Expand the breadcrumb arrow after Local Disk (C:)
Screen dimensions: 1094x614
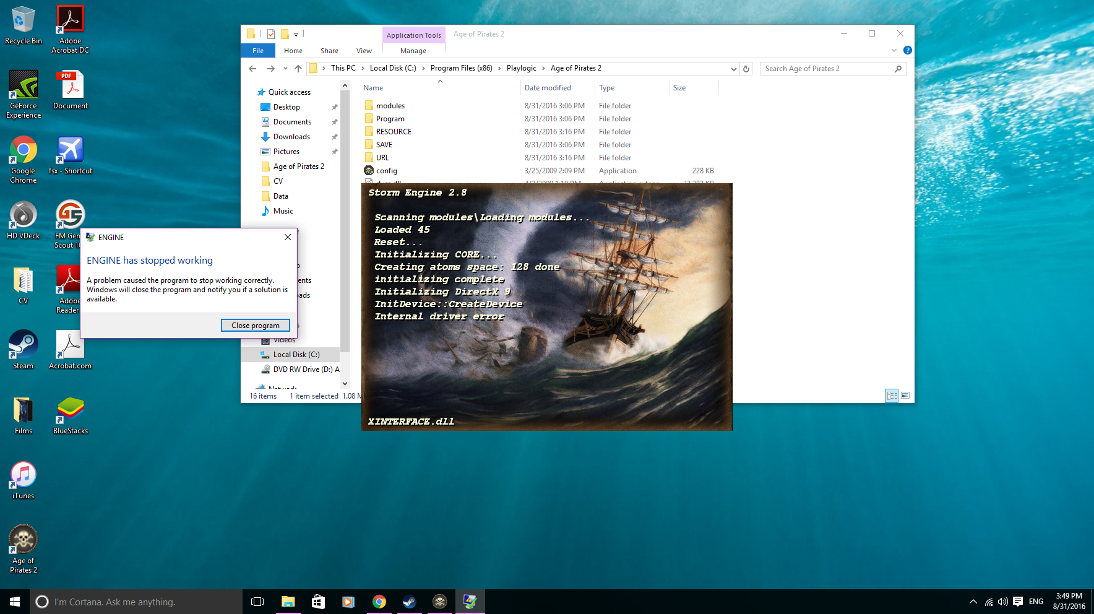[423, 69]
